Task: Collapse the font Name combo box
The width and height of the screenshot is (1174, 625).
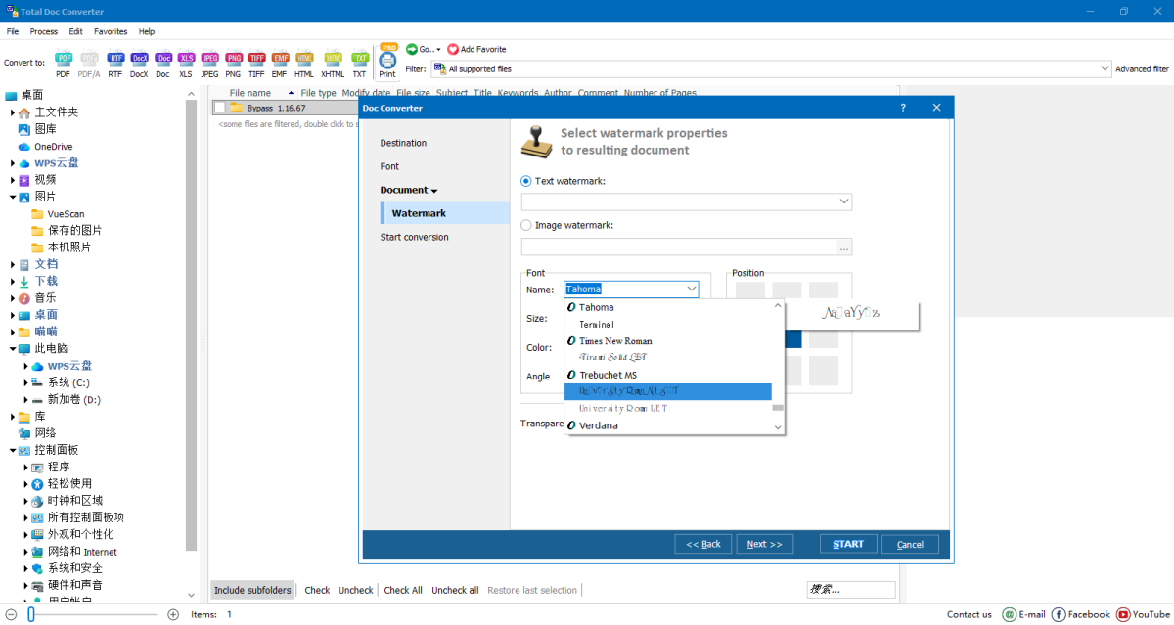Action: 691,289
